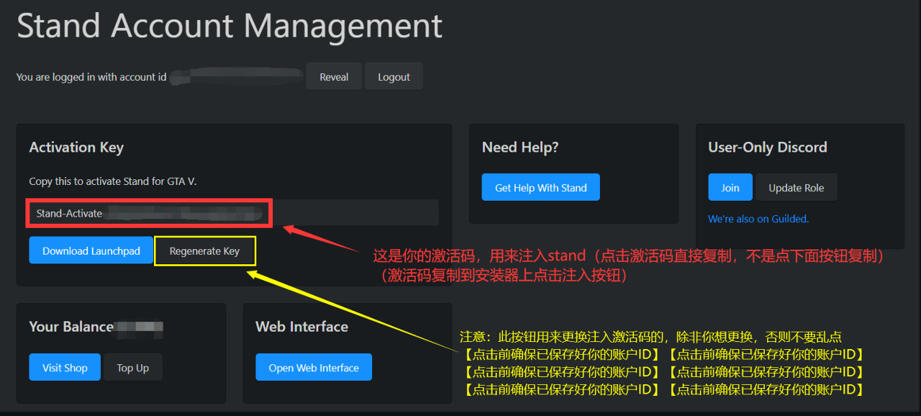
Task: Click the Need Help? heading
Action: pyautogui.click(x=520, y=148)
